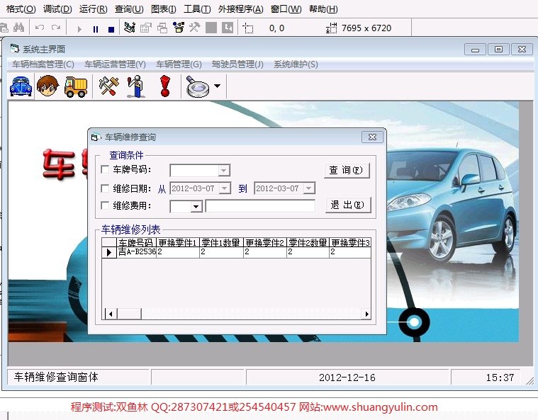The image size is (538, 420).
Task: Open the object browser toolbar icon
Action: (179, 28)
